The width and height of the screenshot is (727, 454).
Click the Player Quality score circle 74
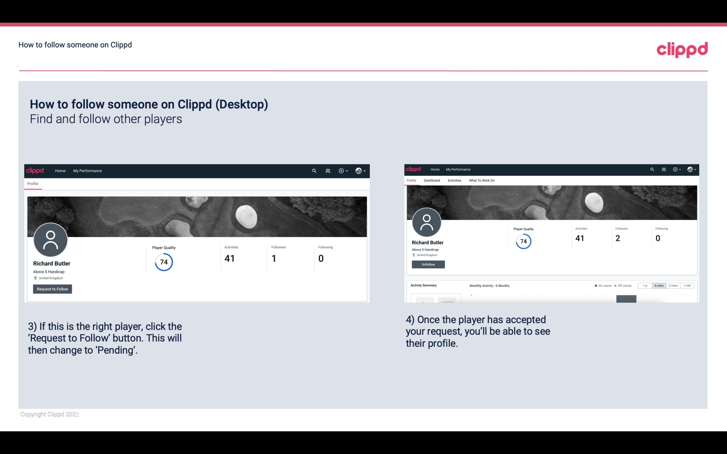tap(164, 262)
